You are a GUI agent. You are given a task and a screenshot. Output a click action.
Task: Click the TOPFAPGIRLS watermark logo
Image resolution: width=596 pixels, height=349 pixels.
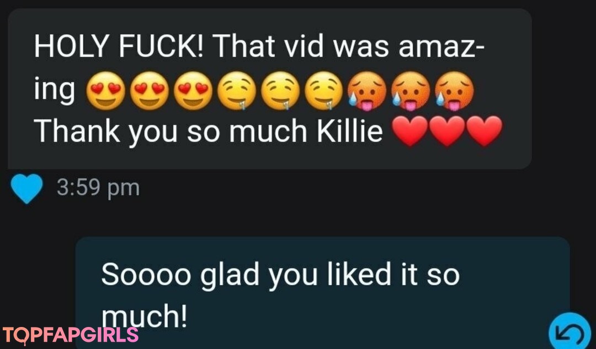[70, 335]
